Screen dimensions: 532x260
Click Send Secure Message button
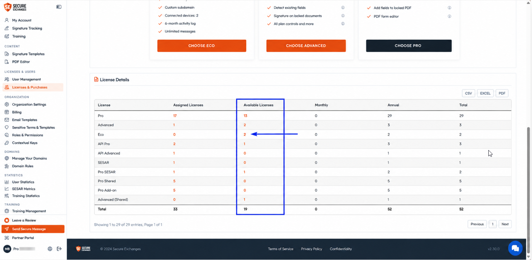click(x=33, y=229)
